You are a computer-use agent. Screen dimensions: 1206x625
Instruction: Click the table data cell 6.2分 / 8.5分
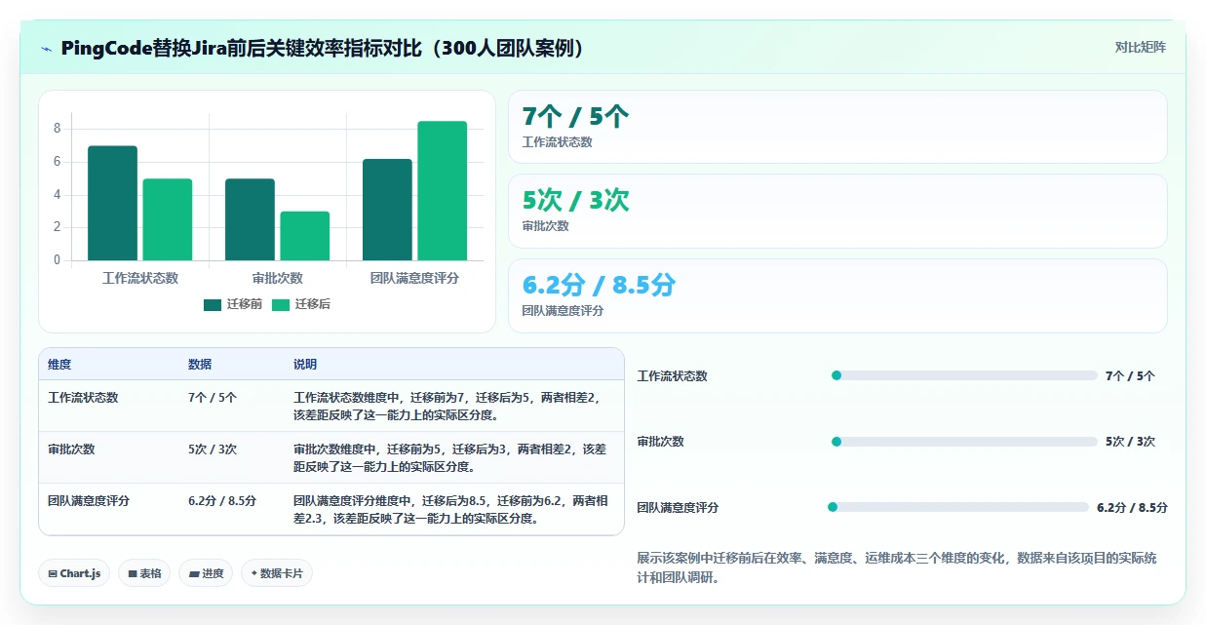(x=222, y=500)
